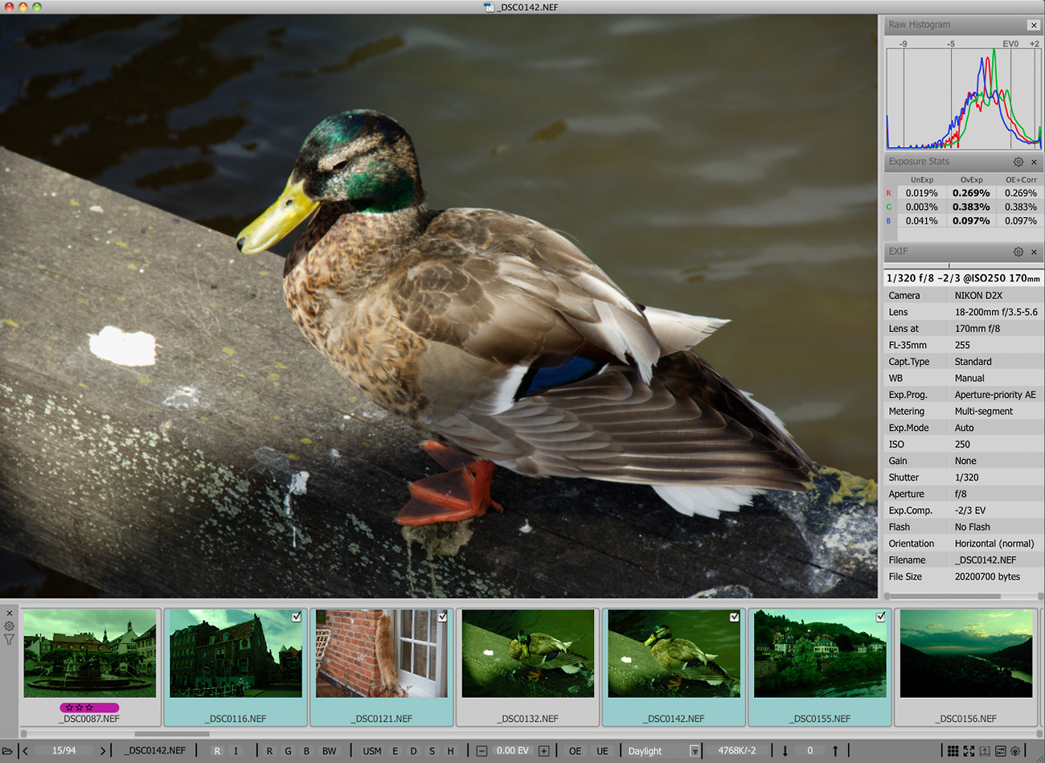
Task: Go to next image with right arrow
Action: pyautogui.click(x=103, y=751)
